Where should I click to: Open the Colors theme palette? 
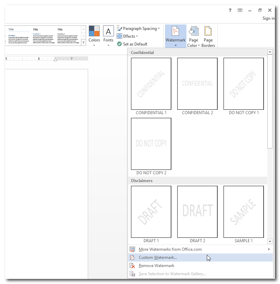94,36
